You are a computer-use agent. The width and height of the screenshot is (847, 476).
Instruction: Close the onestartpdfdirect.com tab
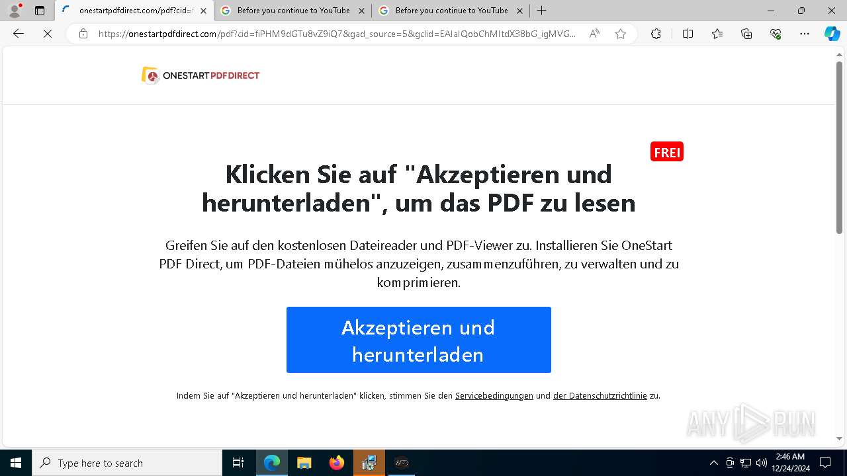point(203,11)
